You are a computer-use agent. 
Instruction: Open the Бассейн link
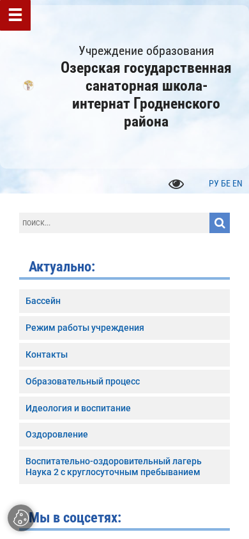124,301
